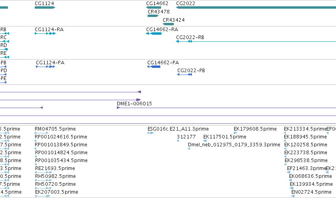The height and width of the screenshot is (198, 336).
Task: Select the CG1124-PA protein feature
Action: (x=45, y=67)
